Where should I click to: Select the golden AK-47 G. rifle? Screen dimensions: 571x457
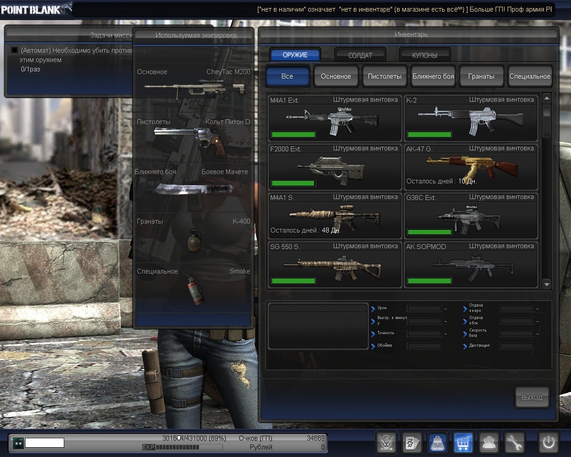point(471,166)
